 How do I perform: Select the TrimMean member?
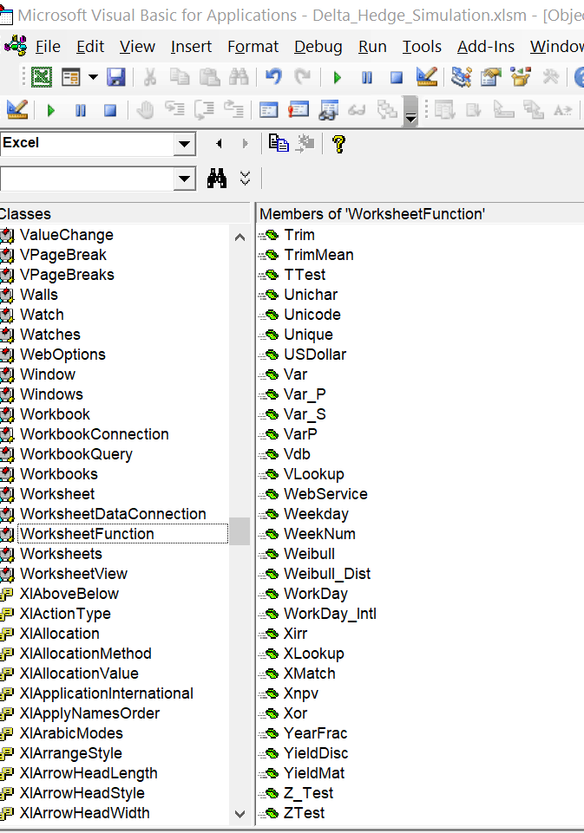coord(318,255)
